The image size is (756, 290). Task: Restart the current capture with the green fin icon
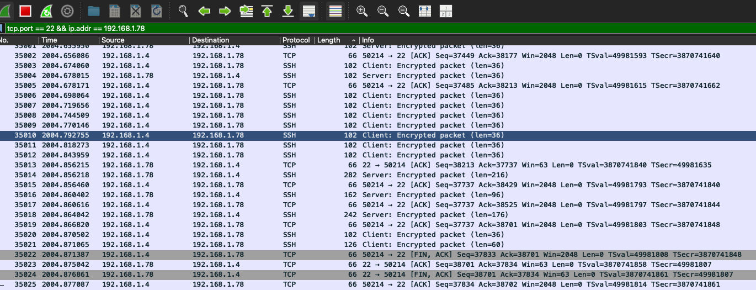pyautogui.click(x=46, y=10)
